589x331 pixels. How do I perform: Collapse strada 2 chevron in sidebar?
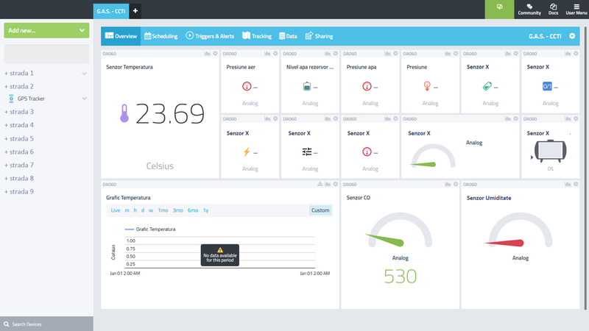tap(84, 87)
